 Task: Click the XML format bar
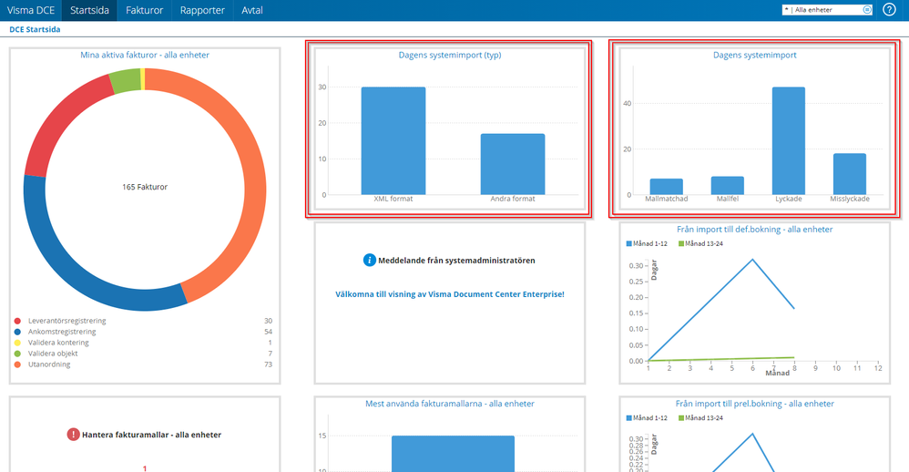click(393, 141)
